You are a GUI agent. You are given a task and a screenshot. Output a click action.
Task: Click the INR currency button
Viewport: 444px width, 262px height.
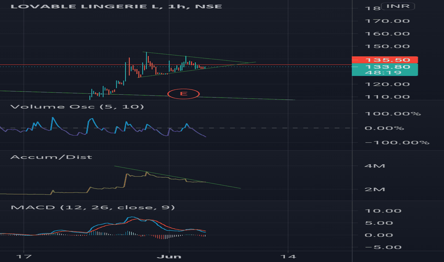398,6
